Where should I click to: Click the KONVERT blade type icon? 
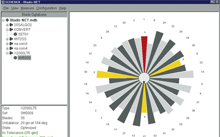pos(11,30)
